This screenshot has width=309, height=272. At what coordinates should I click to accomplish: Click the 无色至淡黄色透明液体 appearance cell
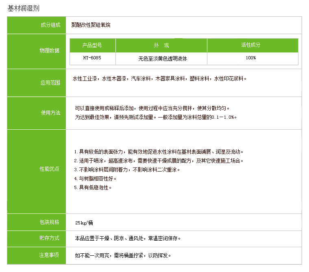click(x=162, y=59)
